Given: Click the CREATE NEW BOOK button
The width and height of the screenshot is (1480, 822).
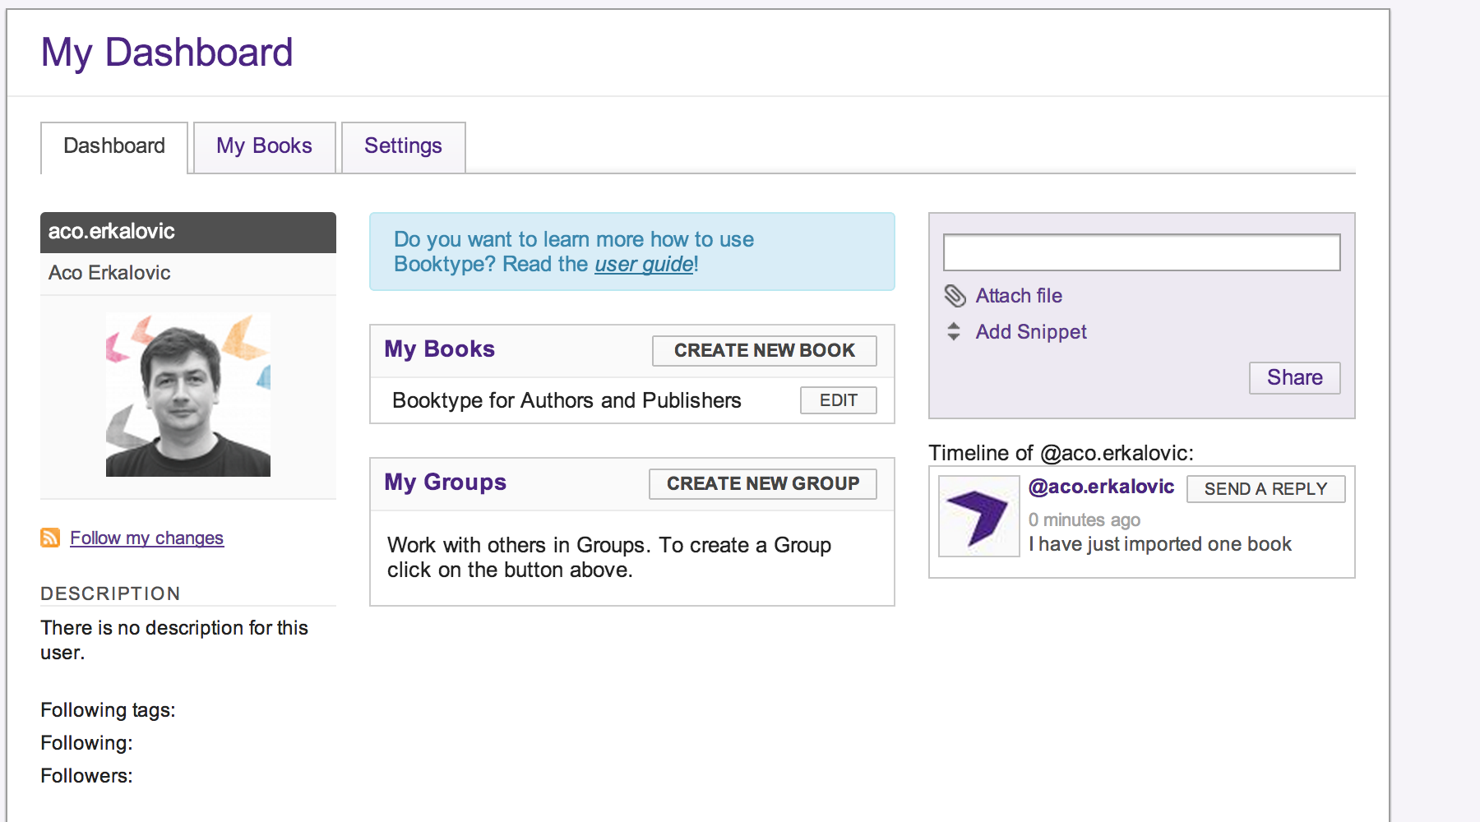Looking at the screenshot, I should [x=764, y=350].
